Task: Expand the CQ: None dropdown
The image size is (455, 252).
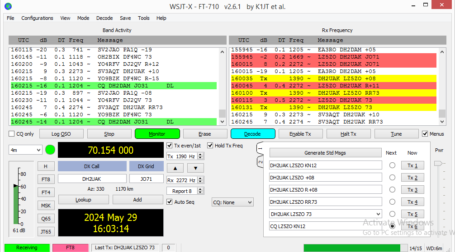Action: coord(232,202)
